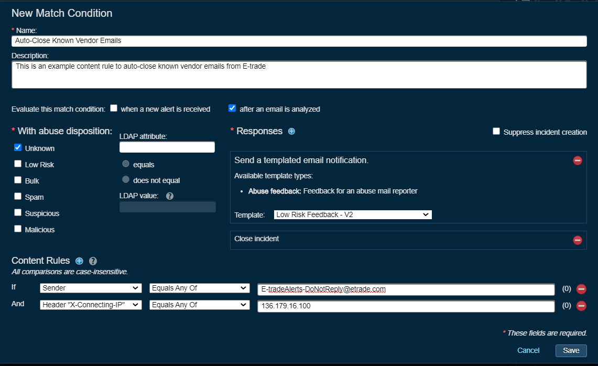Delete the X-Connecting-IP content rule
Screen dimensions: 598x366
[x=581, y=306]
